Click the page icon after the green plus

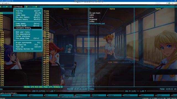click(x=173, y=3)
